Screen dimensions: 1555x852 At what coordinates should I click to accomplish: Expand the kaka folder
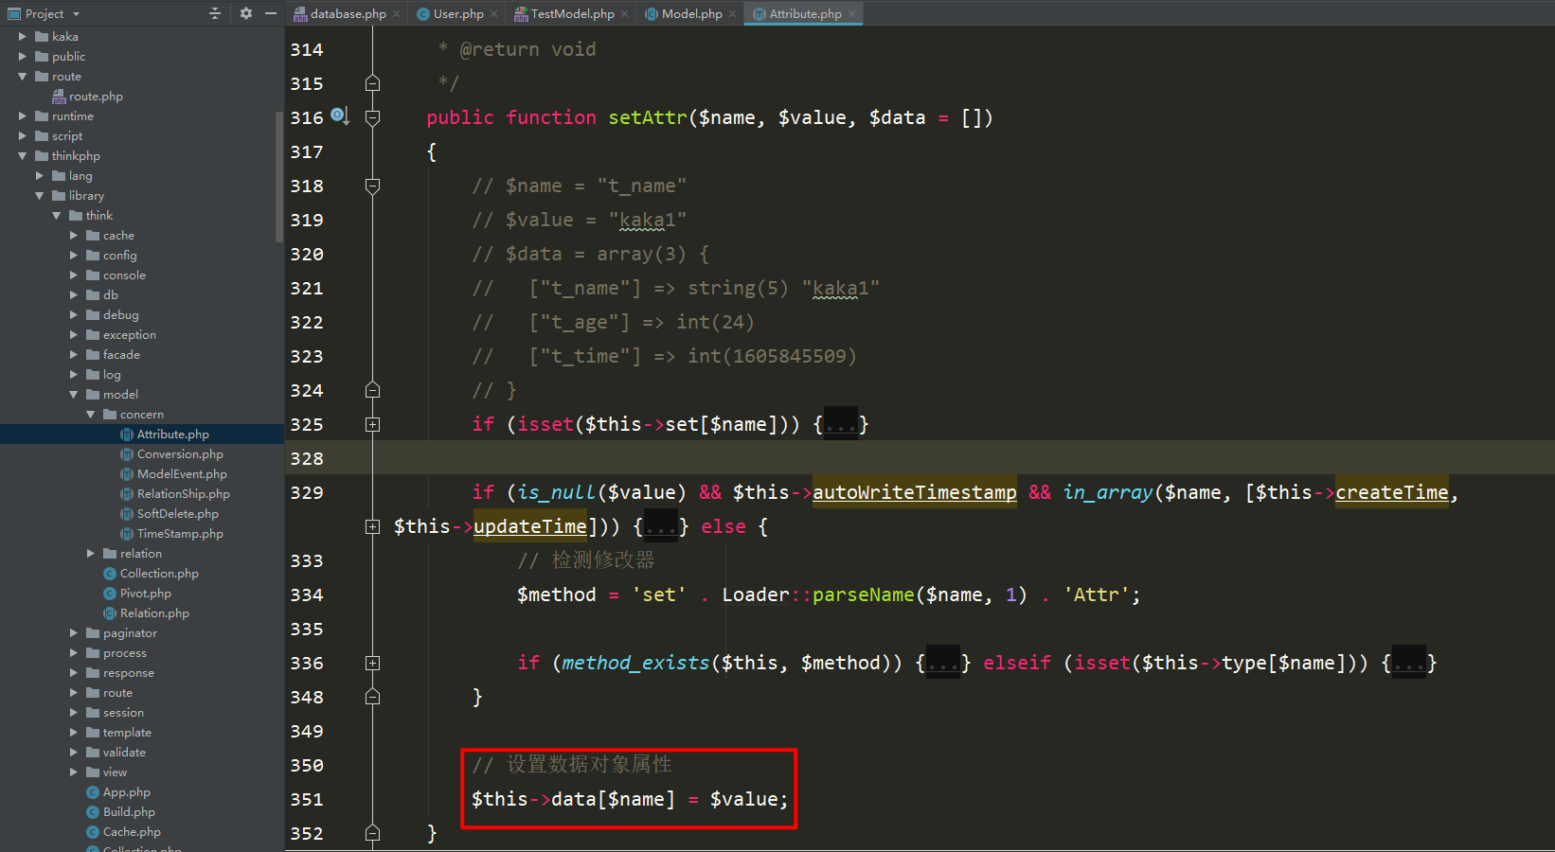(23, 36)
